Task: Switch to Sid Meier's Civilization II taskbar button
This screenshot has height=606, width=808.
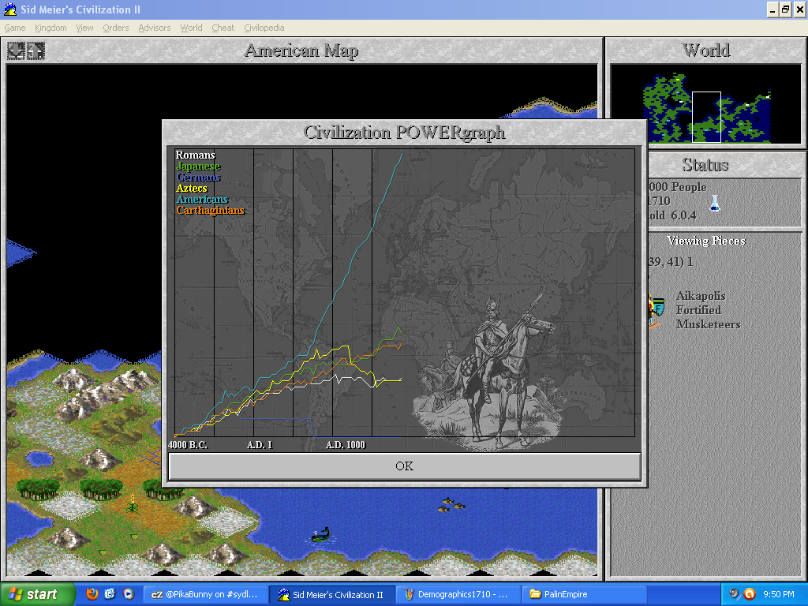Action: point(332,595)
